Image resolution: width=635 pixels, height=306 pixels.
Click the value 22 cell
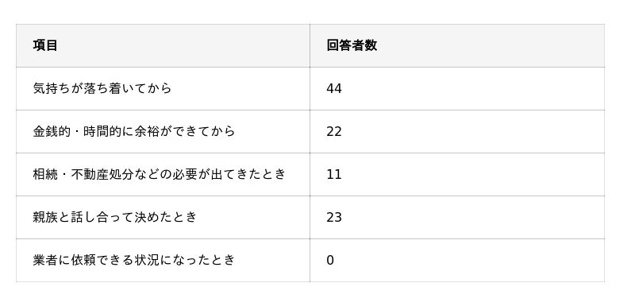[x=457, y=132]
